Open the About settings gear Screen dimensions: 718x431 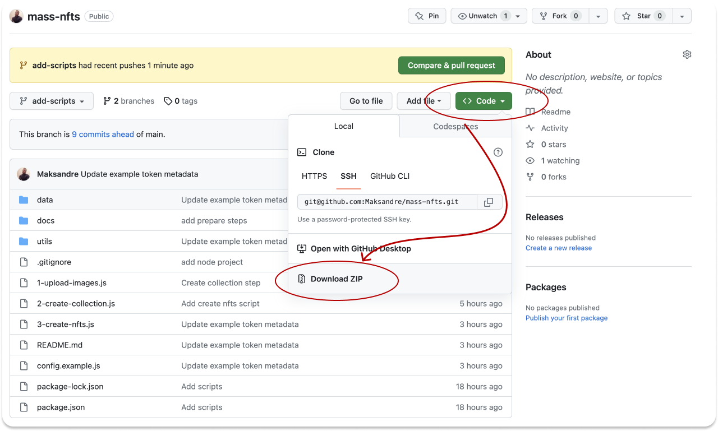pos(687,54)
